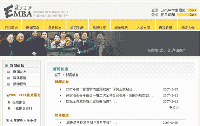Click the group photo banner image

pyautogui.click(x=100, y=43)
